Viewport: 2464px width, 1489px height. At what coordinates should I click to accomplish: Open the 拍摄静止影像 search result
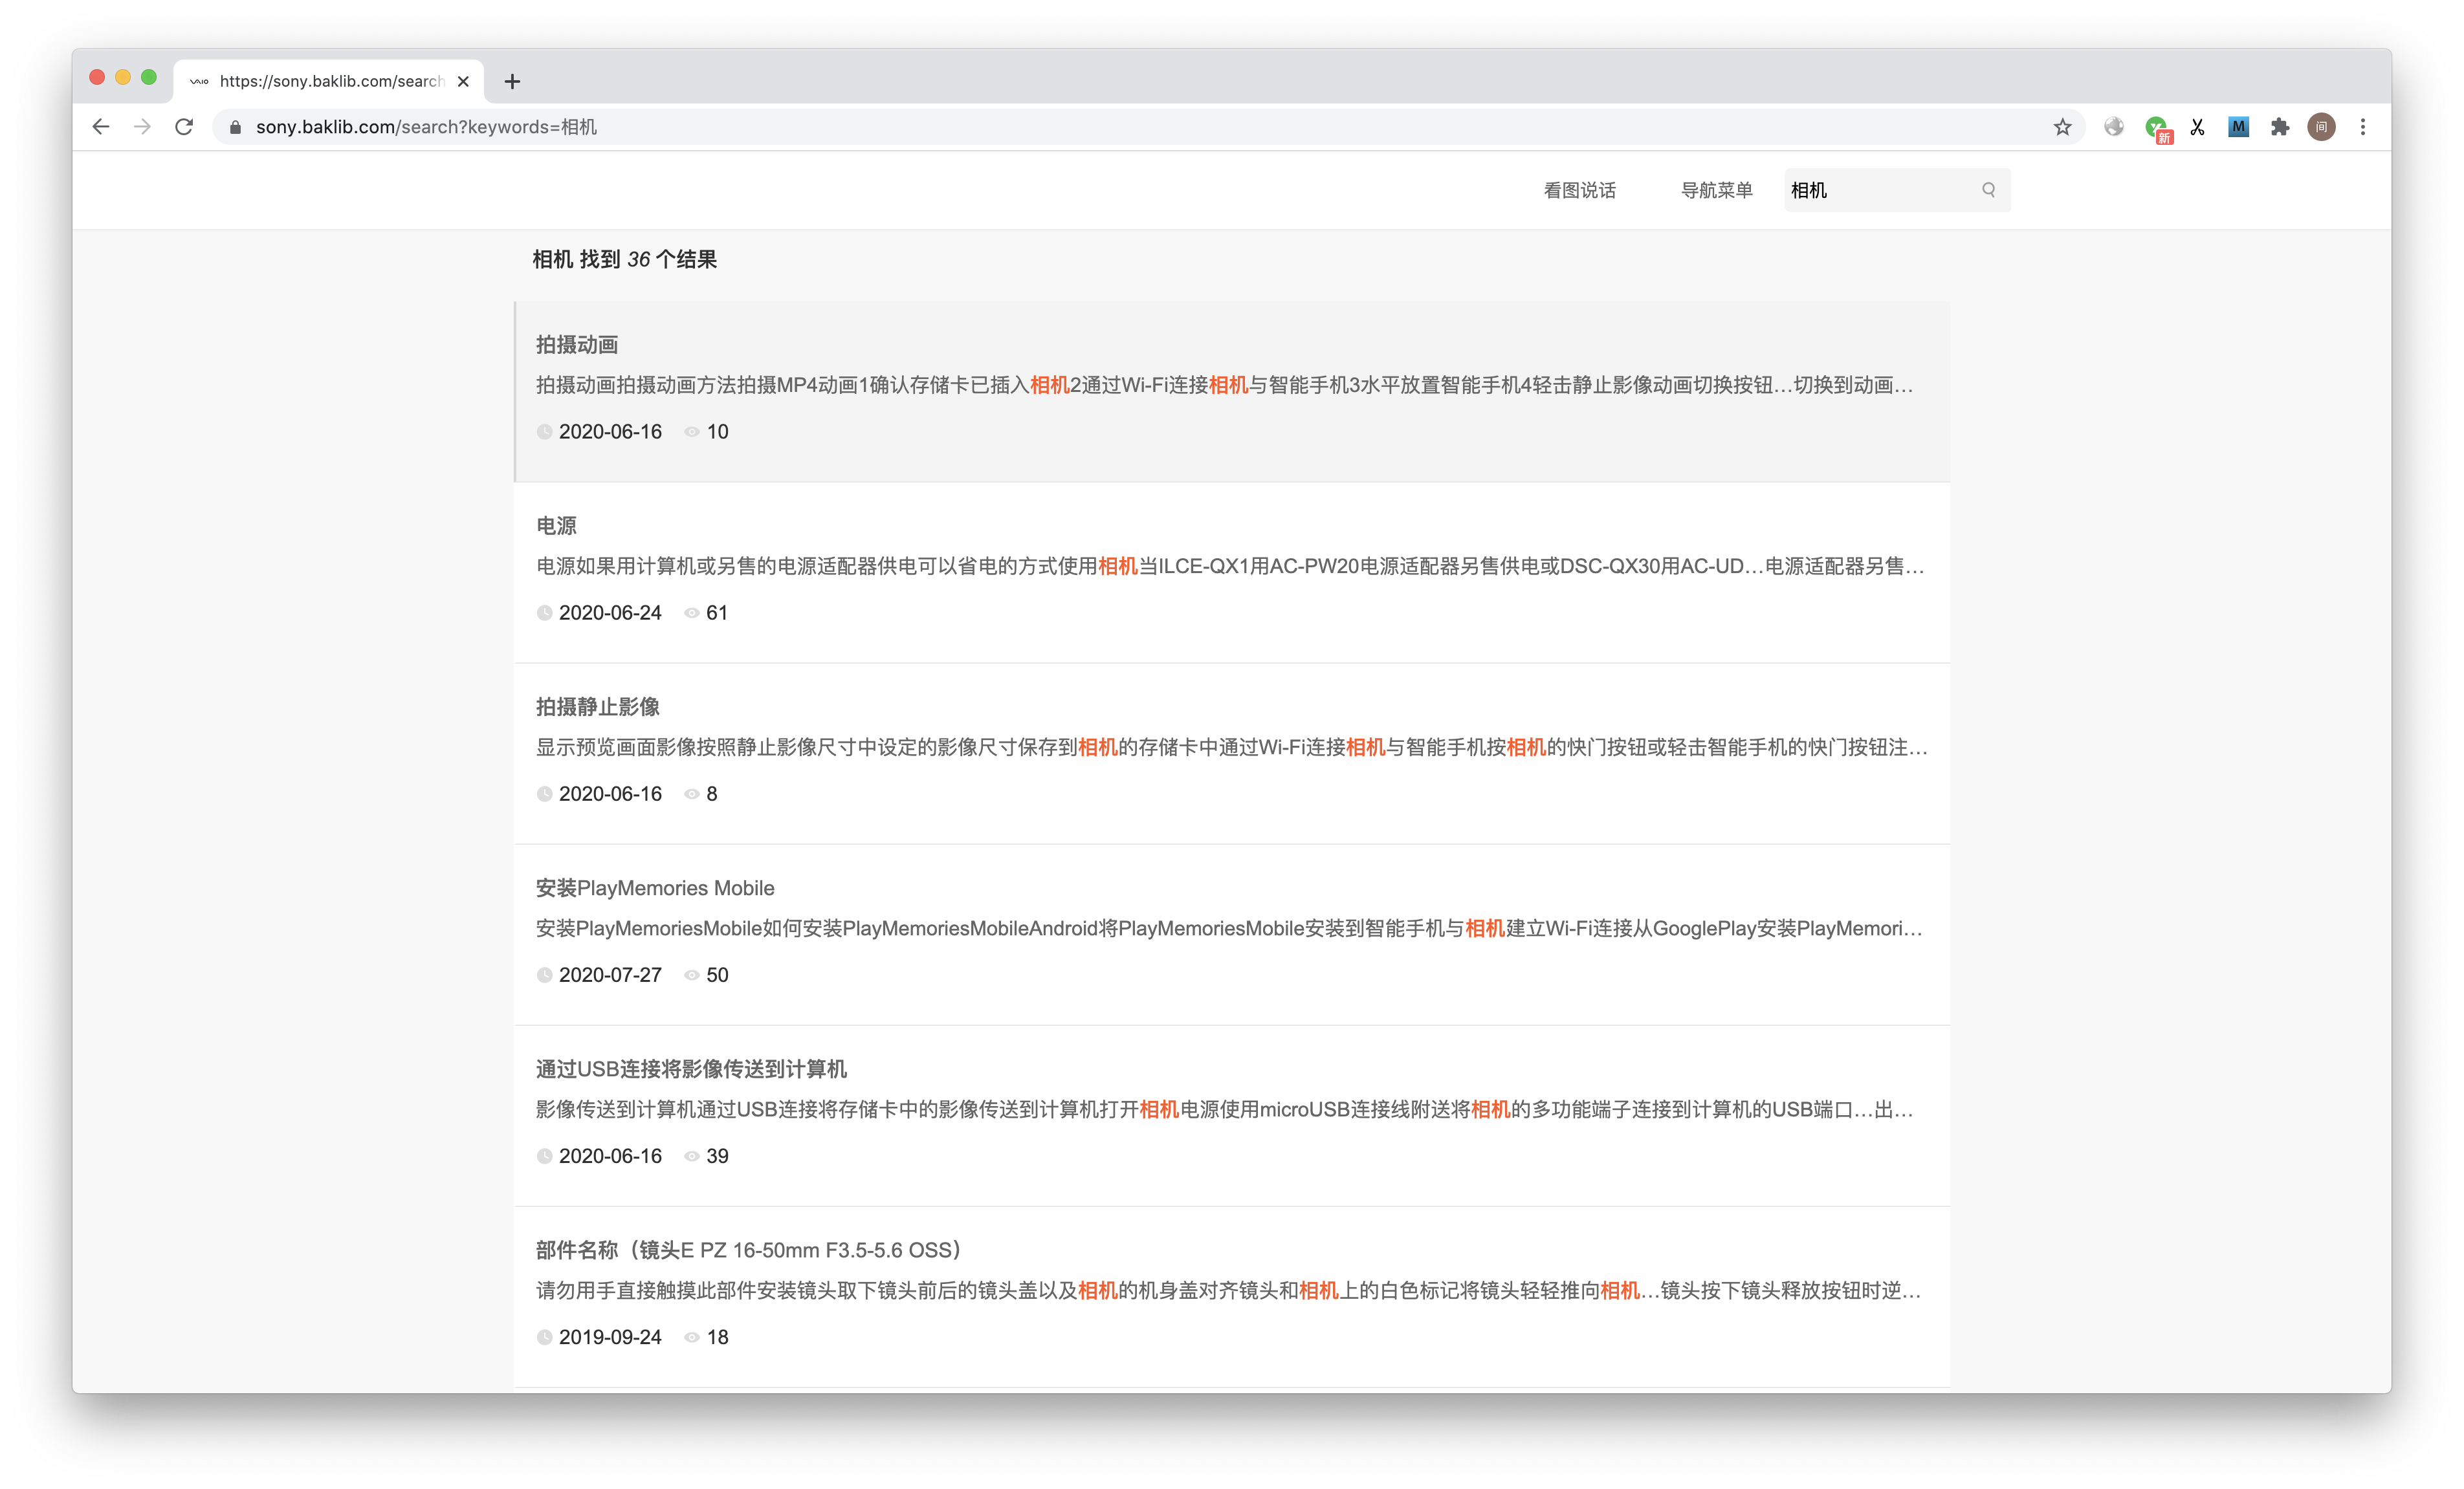coord(598,706)
